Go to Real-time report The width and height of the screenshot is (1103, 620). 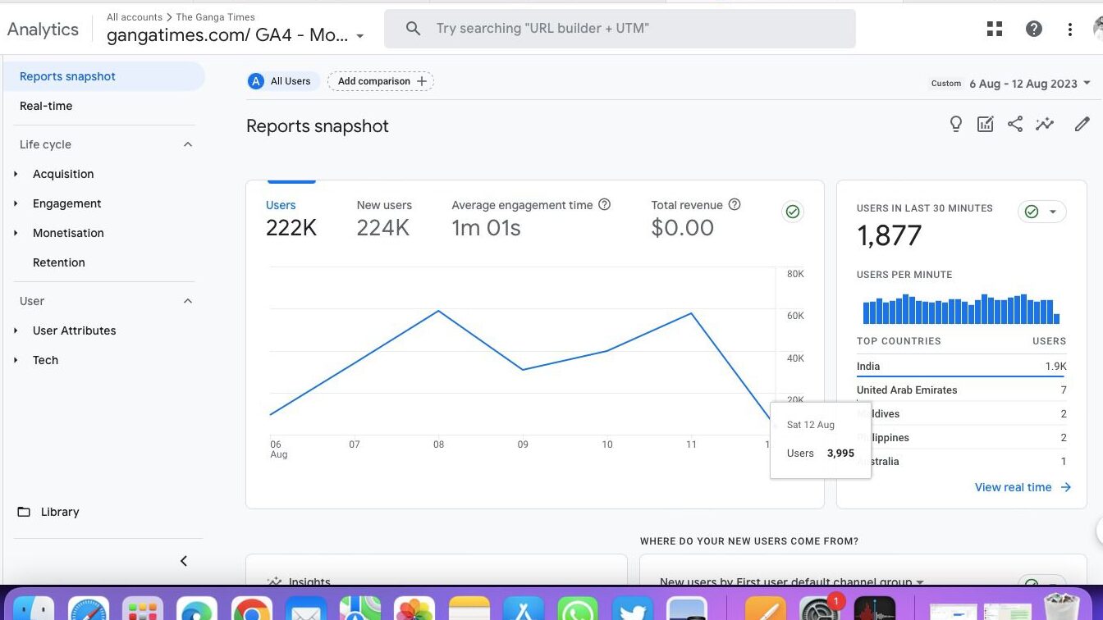coord(46,106)
